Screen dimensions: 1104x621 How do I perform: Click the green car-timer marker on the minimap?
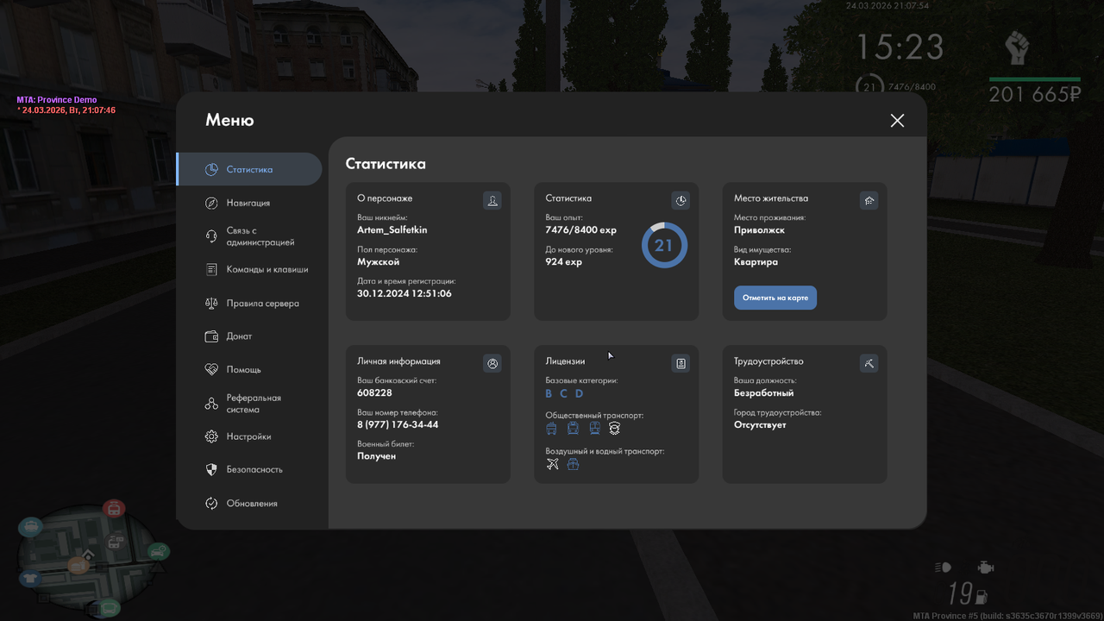pyautogui.click(x=159, y=551)
